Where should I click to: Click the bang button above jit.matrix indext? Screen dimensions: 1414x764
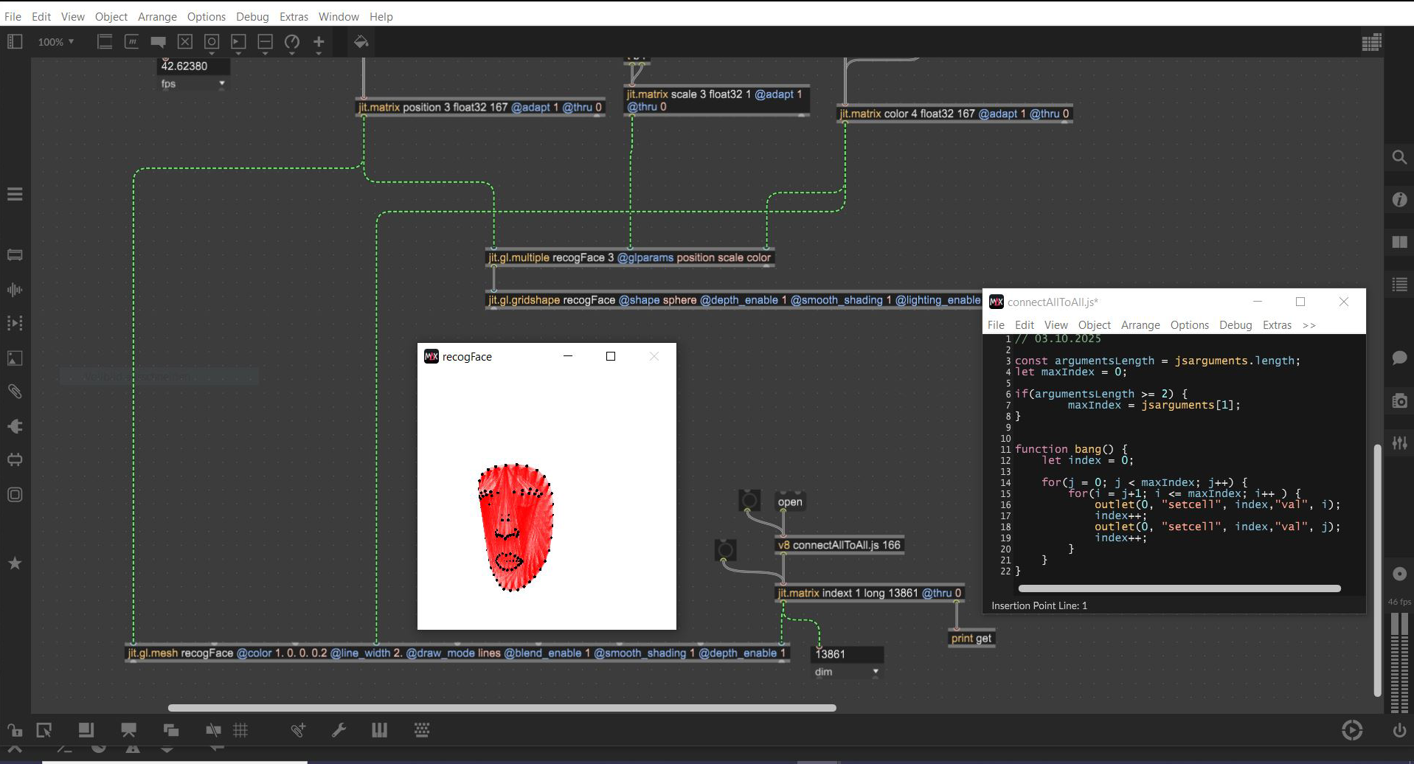click(725, 549)
